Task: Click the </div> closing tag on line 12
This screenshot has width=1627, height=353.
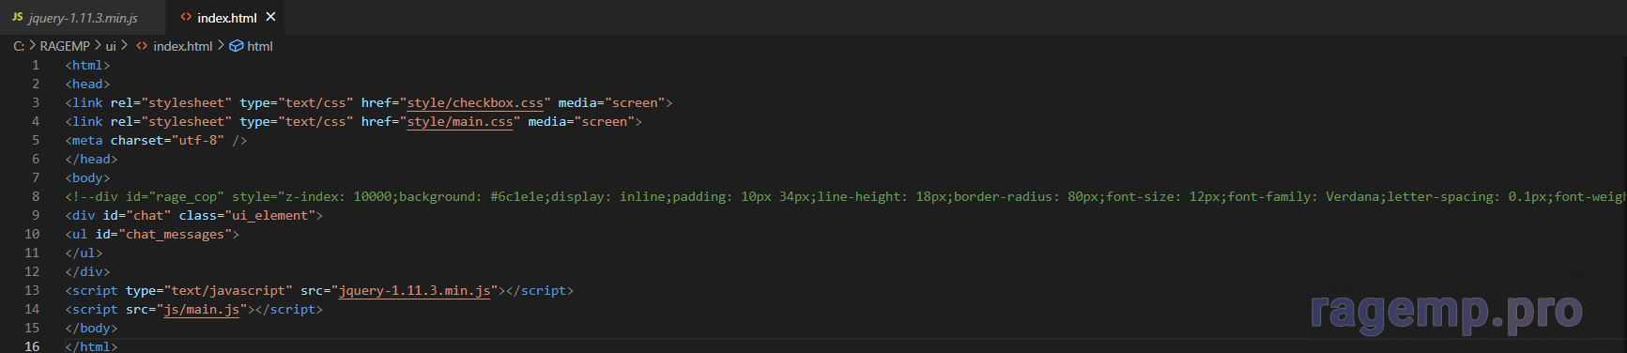Action: [x=87, y=272]
